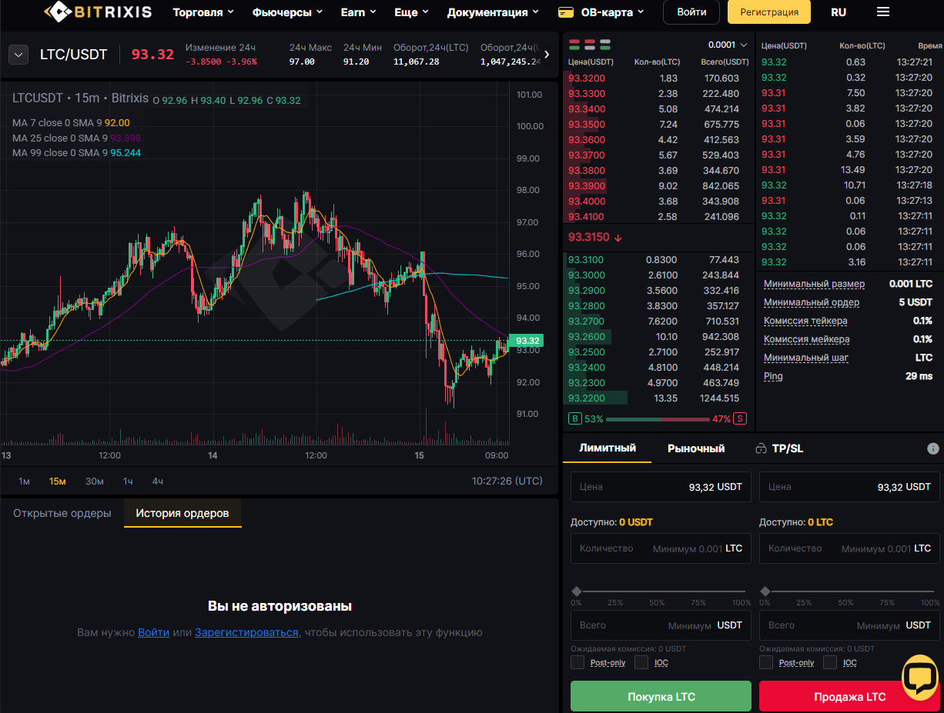This screenshot has height=713, width=944.
Task: Click the buy amount slider handle
Action: click(x=576, y=591)
